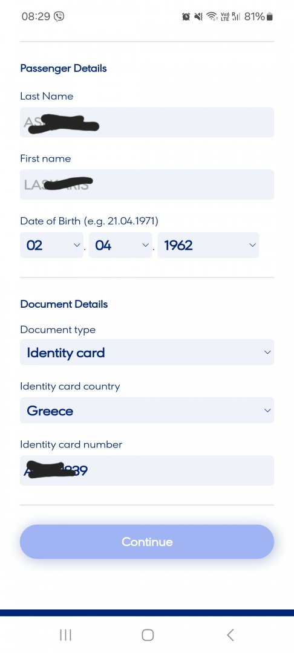Expand the Identity card country dropdown
Screen dimensions: 294x653
tap(147, 411)
